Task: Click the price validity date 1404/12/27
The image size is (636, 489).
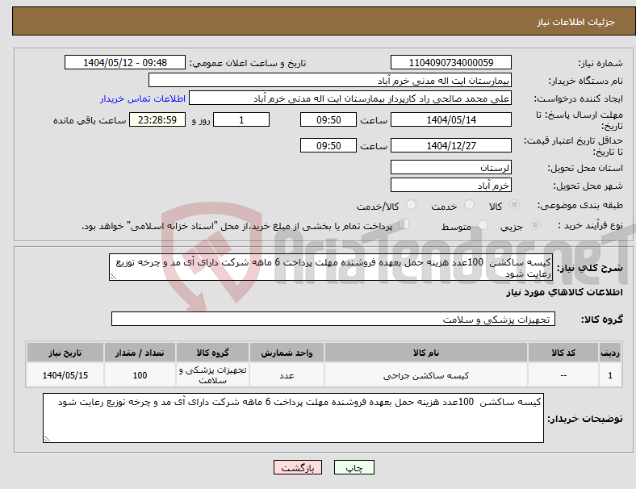Action: click(450, 145)
